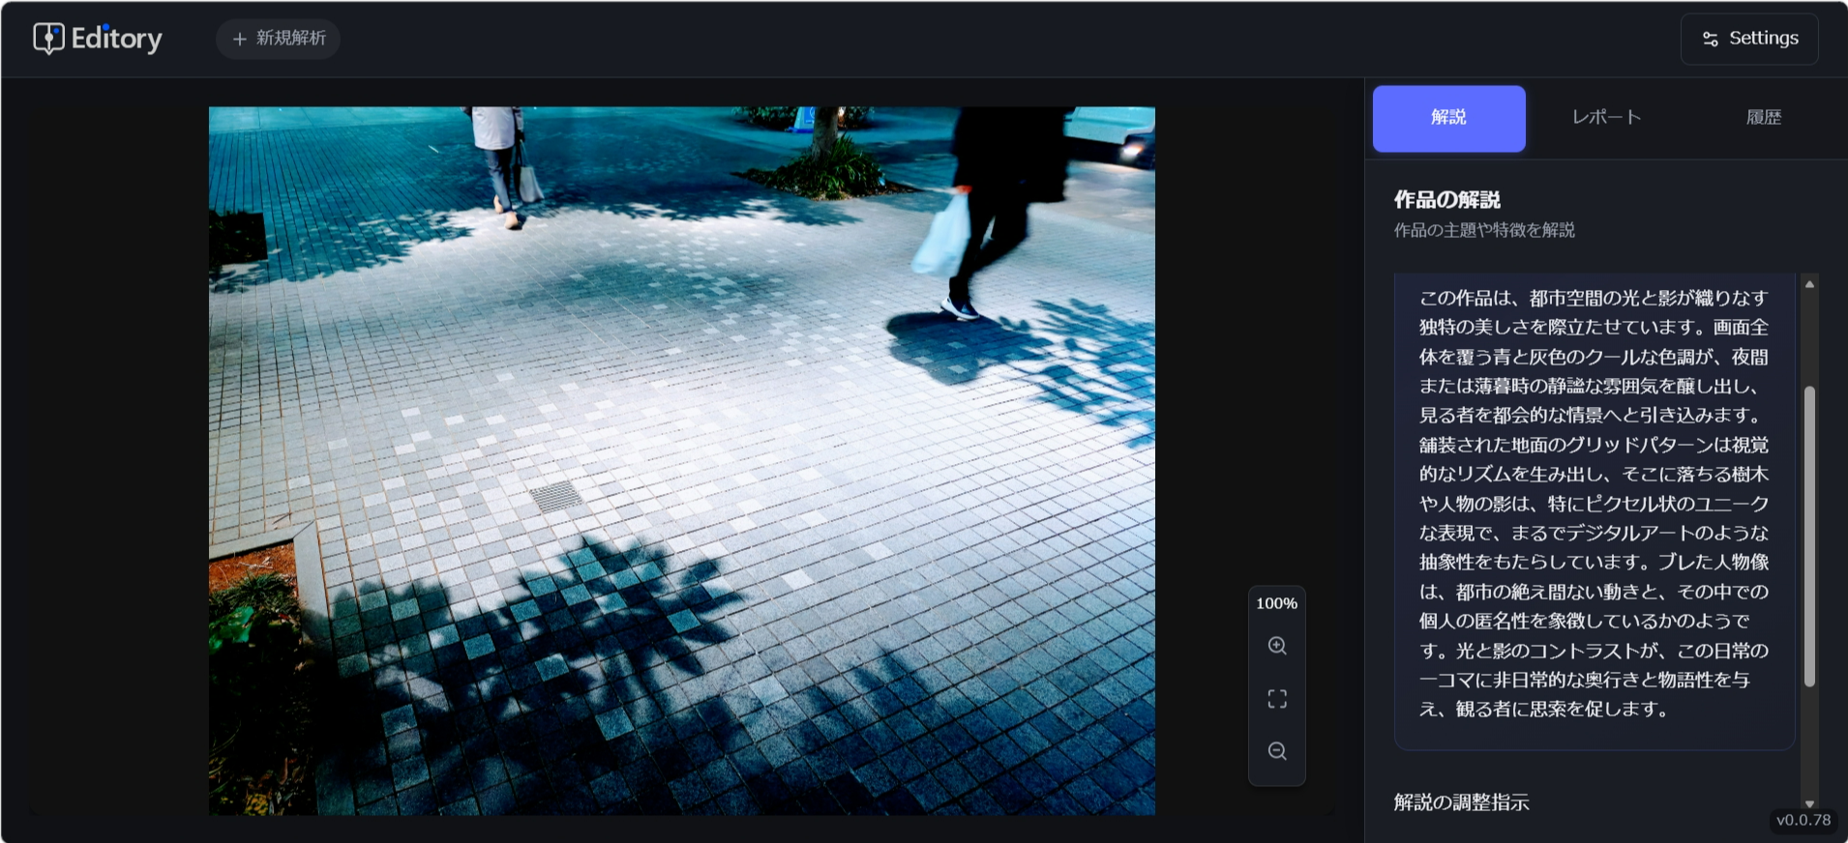Viewport: 1848px width, 843px height.
Task: Click the 作品の解説 heading
Action: 1446,200
